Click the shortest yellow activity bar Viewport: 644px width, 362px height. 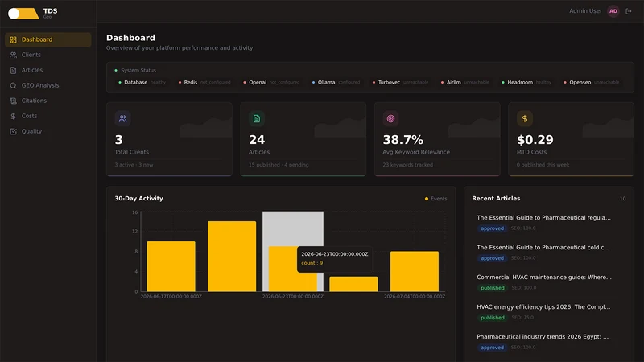(x=353, y=284)
